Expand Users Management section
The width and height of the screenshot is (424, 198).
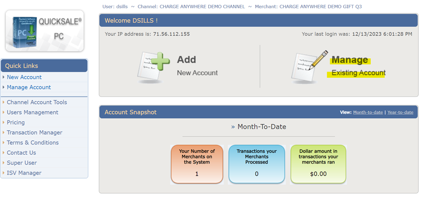coord(33,112)
